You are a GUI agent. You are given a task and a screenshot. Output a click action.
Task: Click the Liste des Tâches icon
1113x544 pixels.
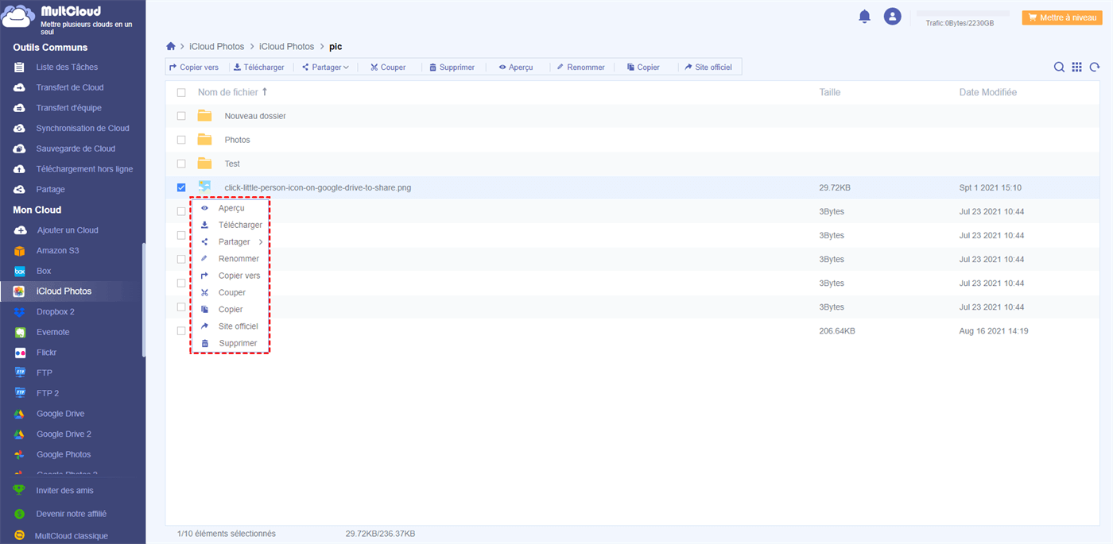point(20,68)
